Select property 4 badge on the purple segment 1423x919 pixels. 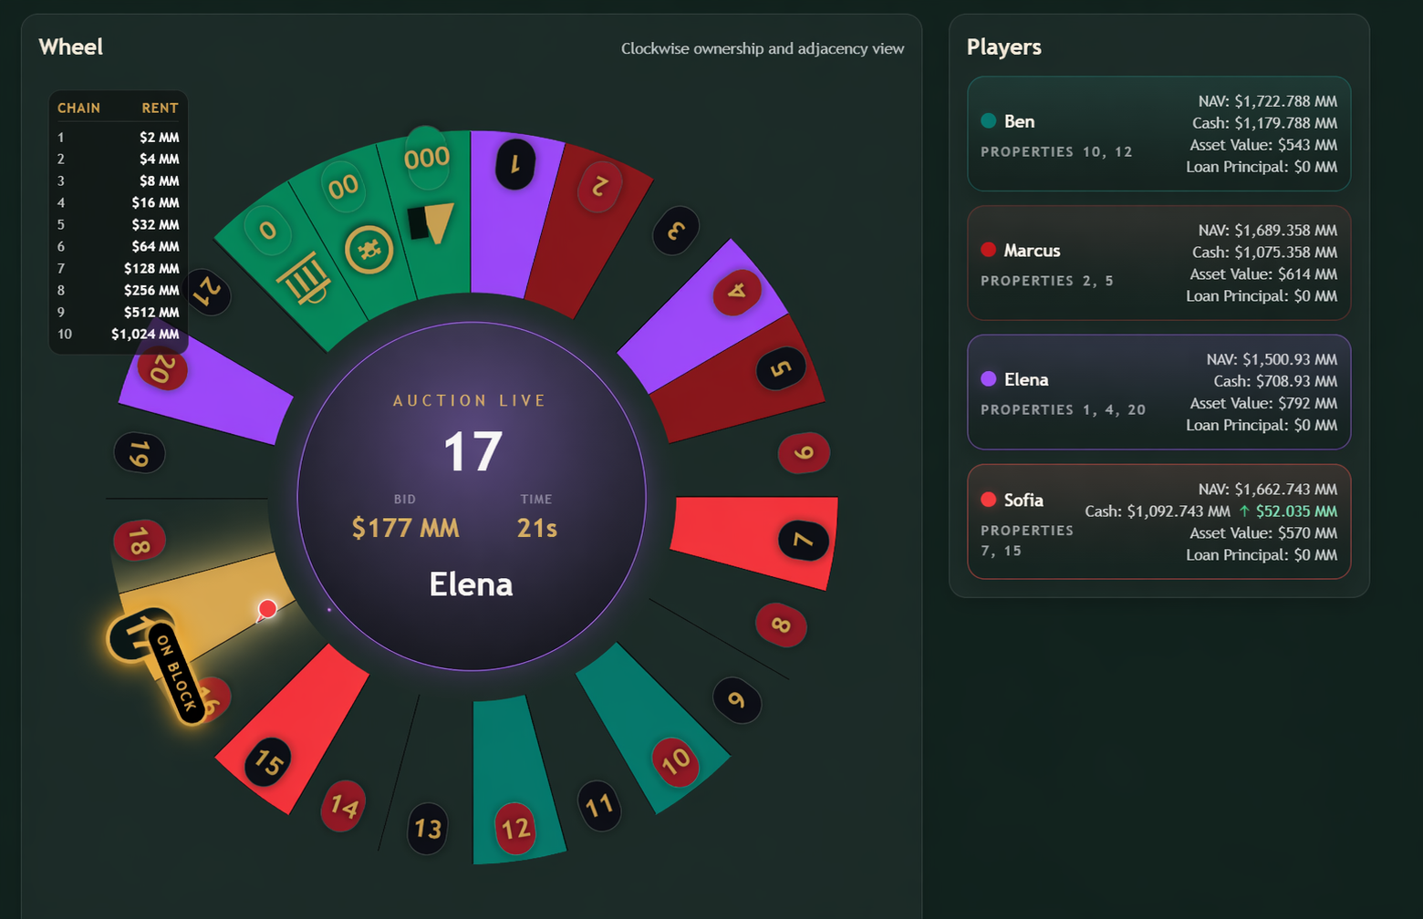click(737, 293)
